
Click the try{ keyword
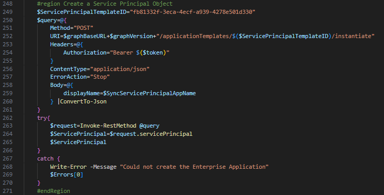tap(43, 118)
